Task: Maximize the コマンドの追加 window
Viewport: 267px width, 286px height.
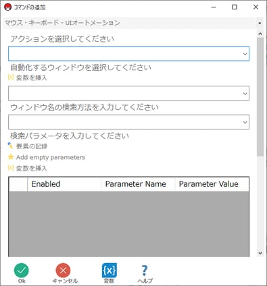Action: [235, 7]
